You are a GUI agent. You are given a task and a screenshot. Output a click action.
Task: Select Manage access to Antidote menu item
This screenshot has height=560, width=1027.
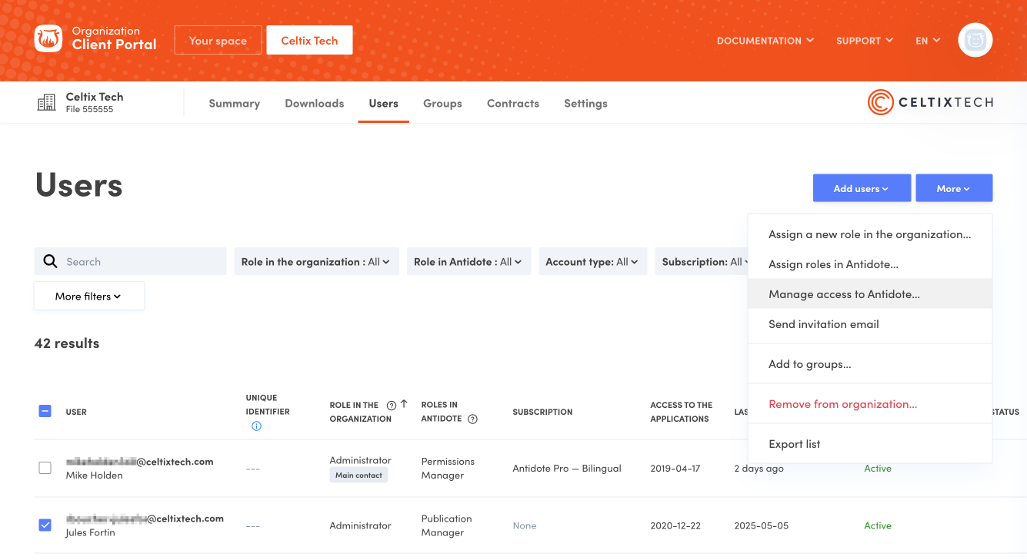(844, 294)
